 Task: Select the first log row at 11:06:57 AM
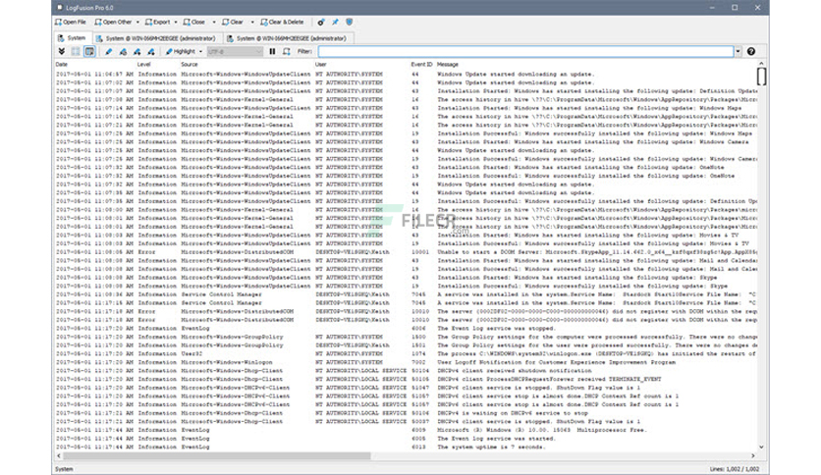coord(406,75)
